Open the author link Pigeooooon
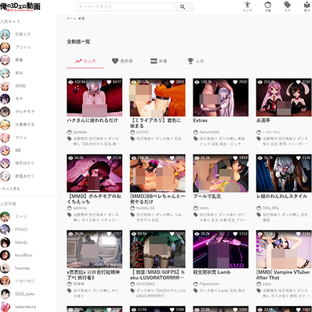The image size is (312, 312). coord(209,284)
